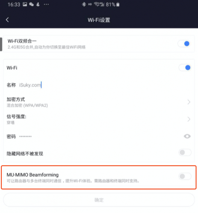
Task: Open 加密方式 encryption chevron
Action: [x=189, y=102]
